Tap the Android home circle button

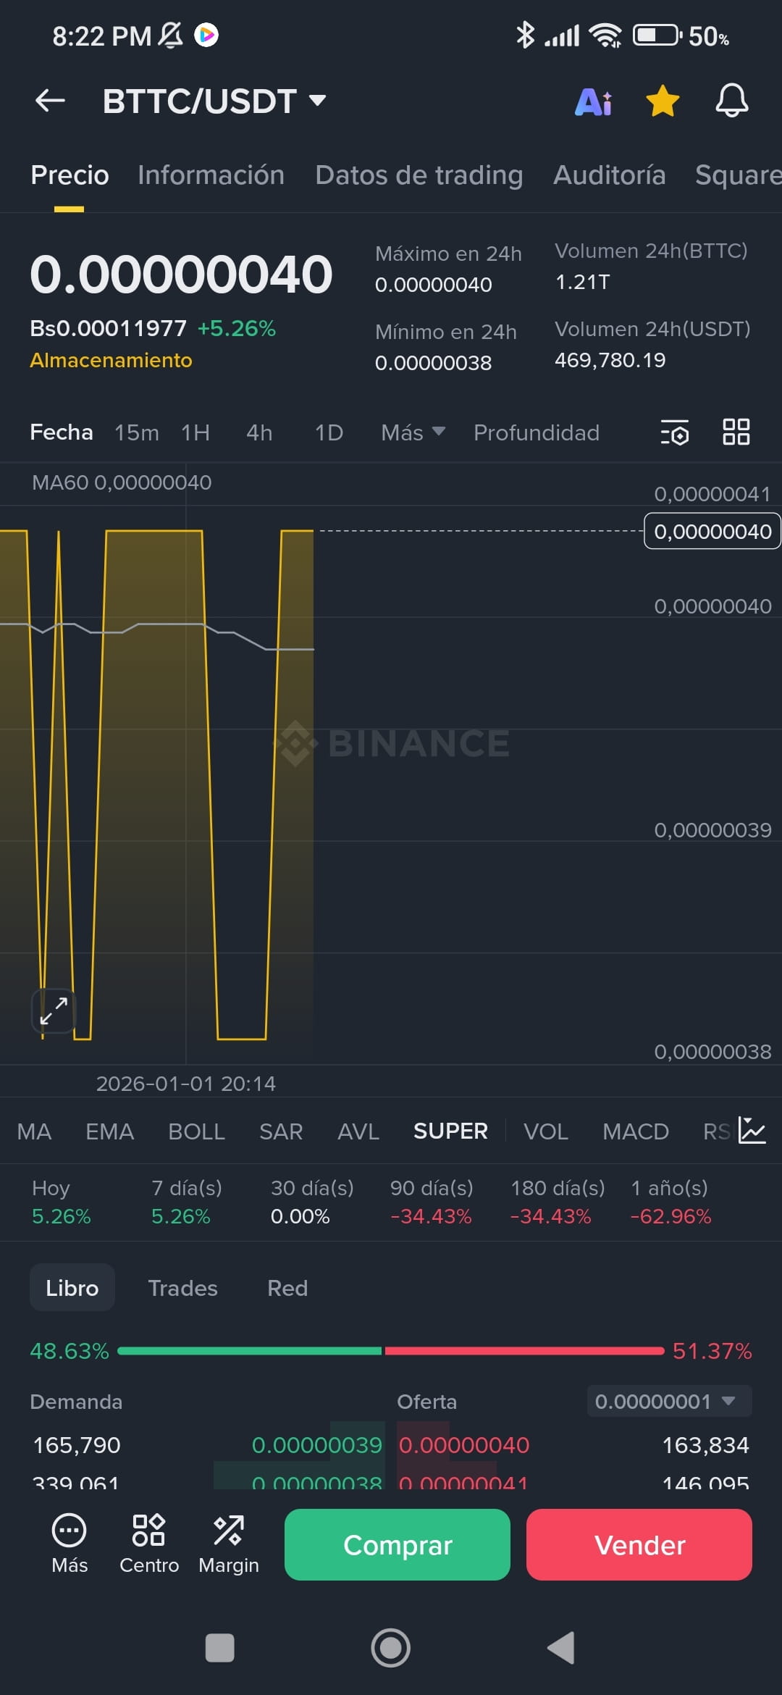[391, 1648]
